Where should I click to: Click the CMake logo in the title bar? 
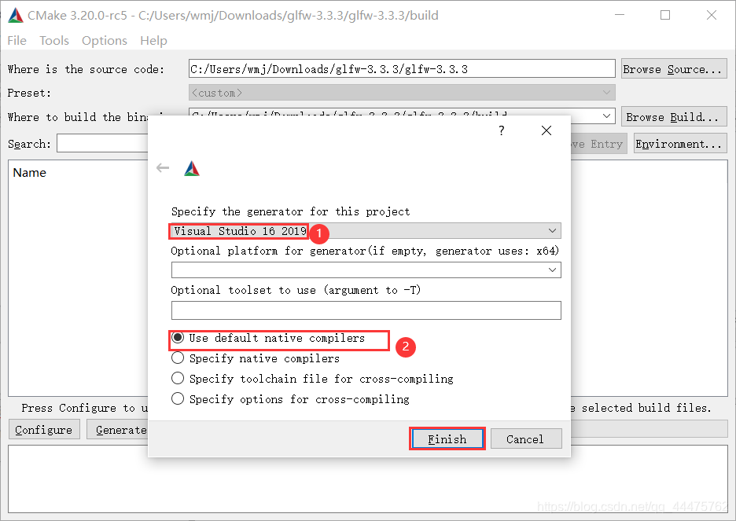point(16,16)
